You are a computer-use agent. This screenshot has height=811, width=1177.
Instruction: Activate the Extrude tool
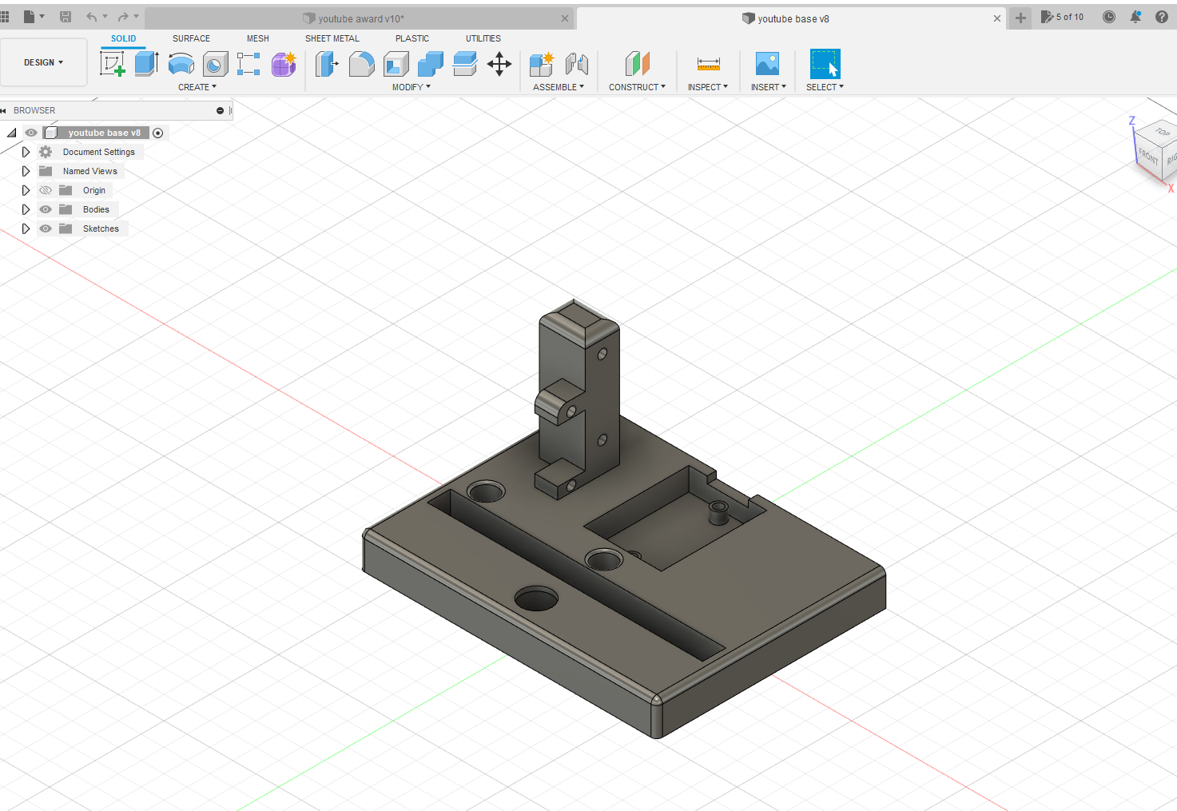(146, 64)
